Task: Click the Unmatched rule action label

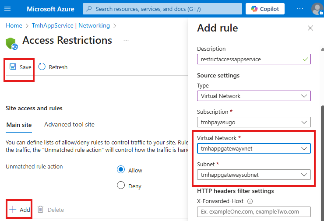Action: (34, 166)
